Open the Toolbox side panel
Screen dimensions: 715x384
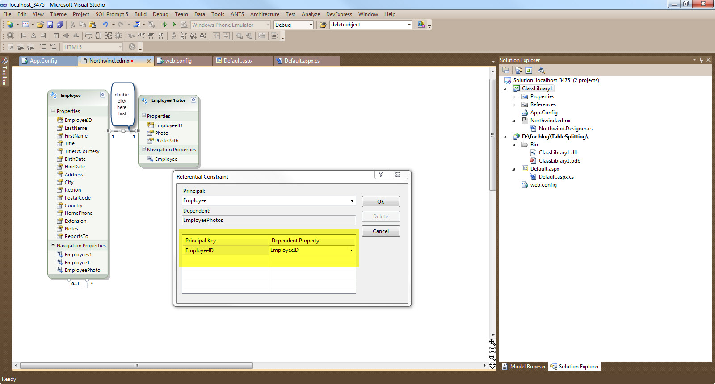pyautogui.click(x=4, y=71)
